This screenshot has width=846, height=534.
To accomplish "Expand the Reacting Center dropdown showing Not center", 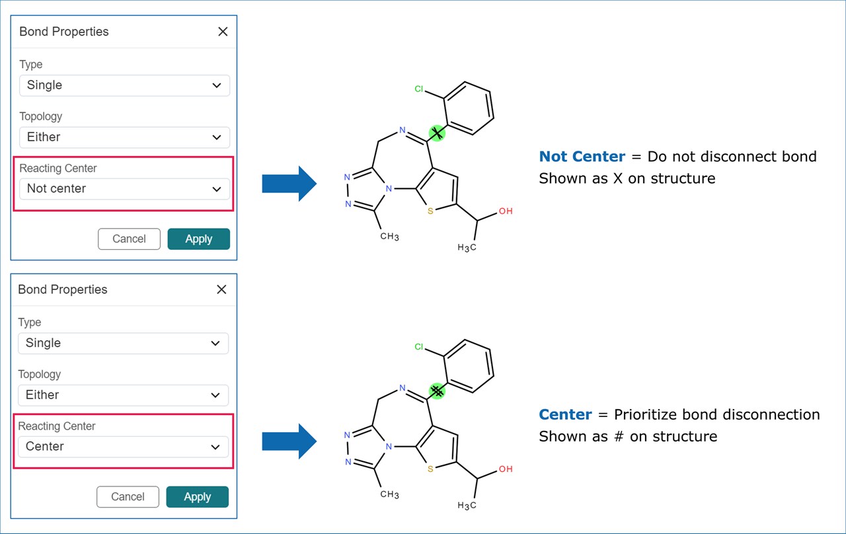I will point(124,189).
